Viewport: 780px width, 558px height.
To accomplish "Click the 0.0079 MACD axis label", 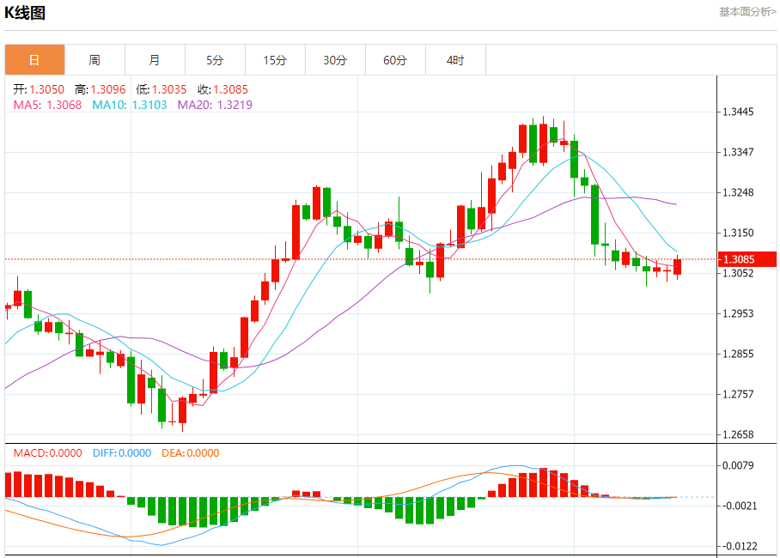I will (738, 465).
